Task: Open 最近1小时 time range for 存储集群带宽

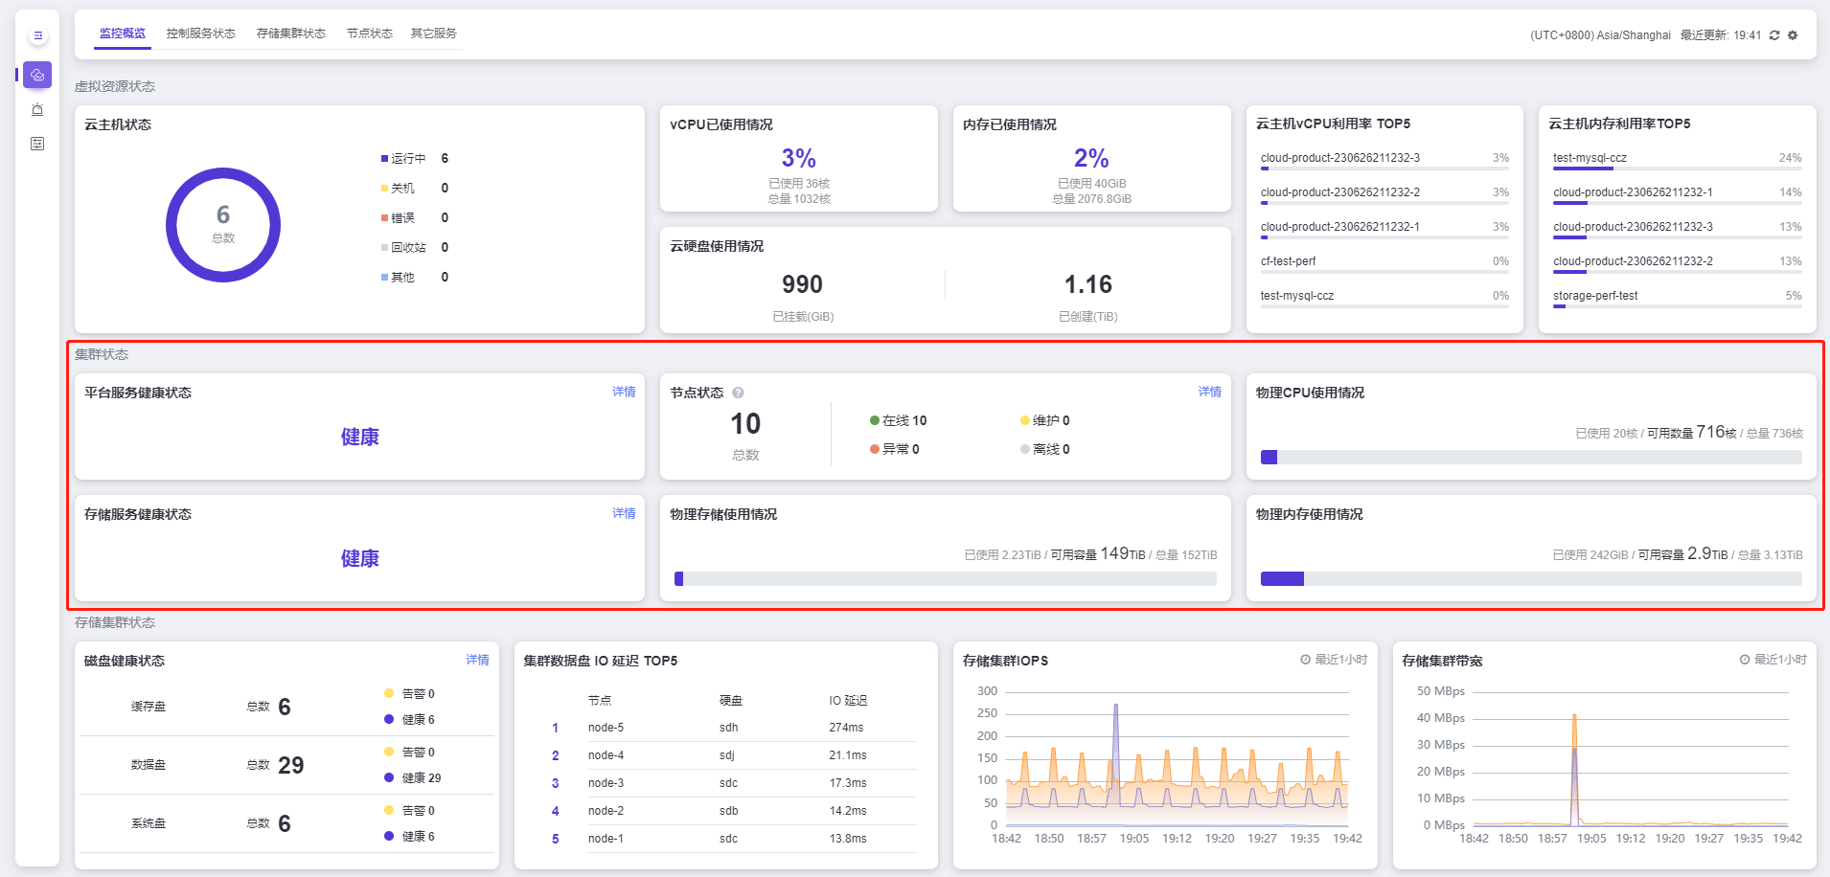Action: (1773, 660)
